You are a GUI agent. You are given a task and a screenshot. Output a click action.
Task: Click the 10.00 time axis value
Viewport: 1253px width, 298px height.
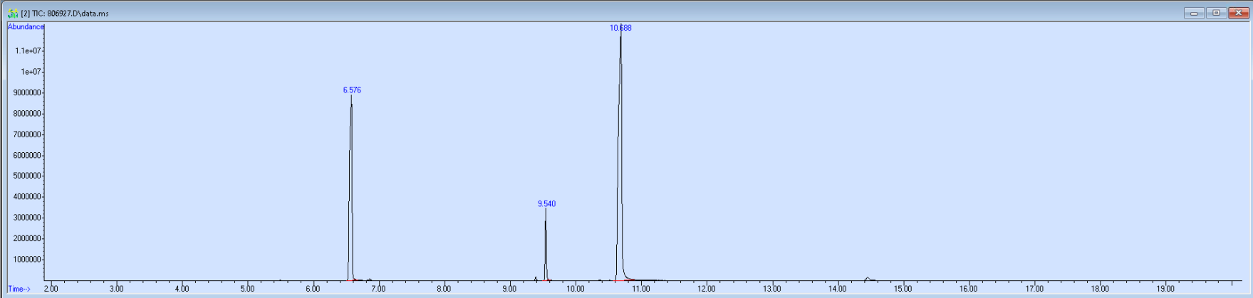576,289
